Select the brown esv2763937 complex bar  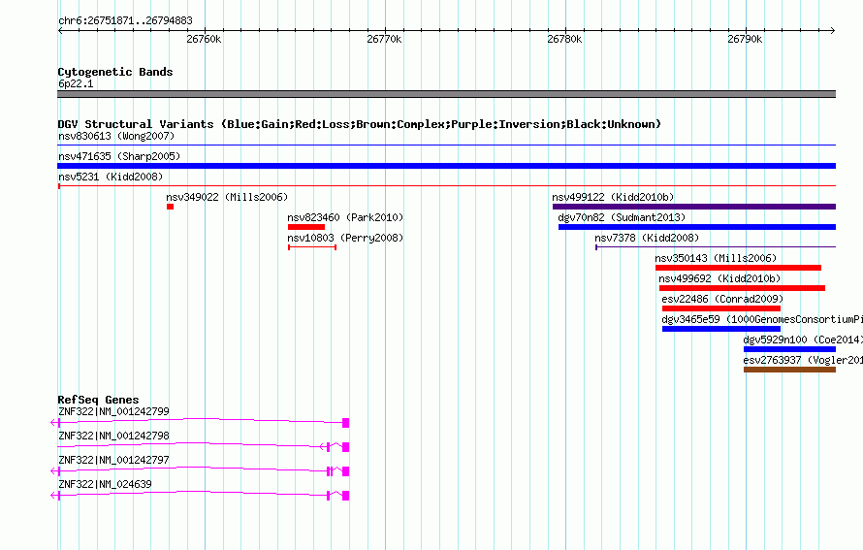pyautogui.click(x=789, y=370)
